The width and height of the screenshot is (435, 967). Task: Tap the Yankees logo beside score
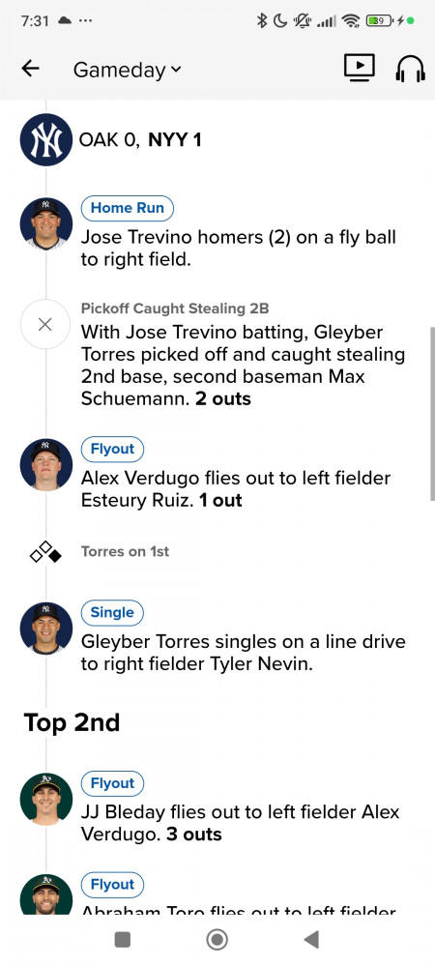(x=46, y=139)
